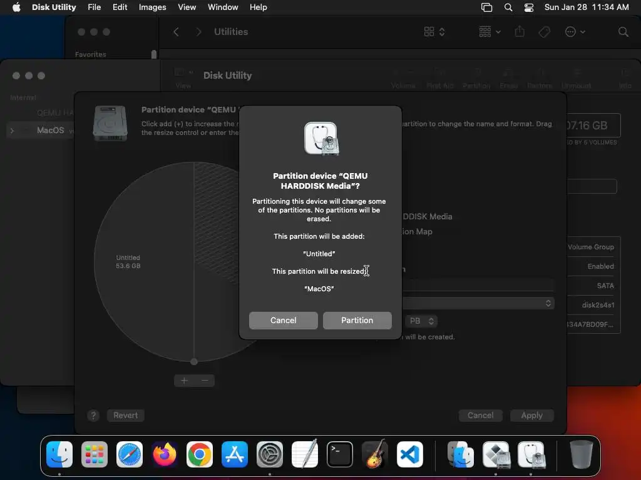Open Migration Assistant from the Dock
Image resolution: width=641 pixels, height=480 pixels.
(460, 454)
